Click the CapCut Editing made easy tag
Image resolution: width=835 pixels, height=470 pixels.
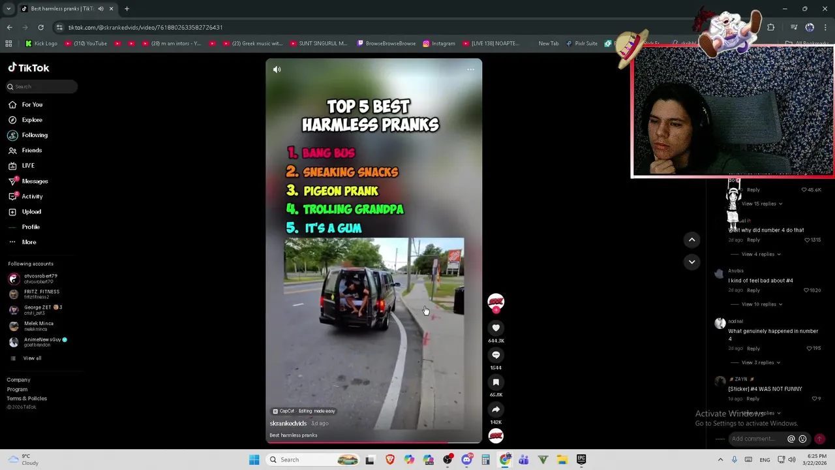point(304,411)
